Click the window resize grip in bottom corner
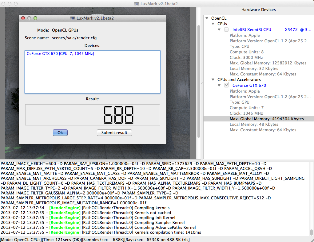Image resolution: width=314 pixels, height=242 pixels. [312, 240]
